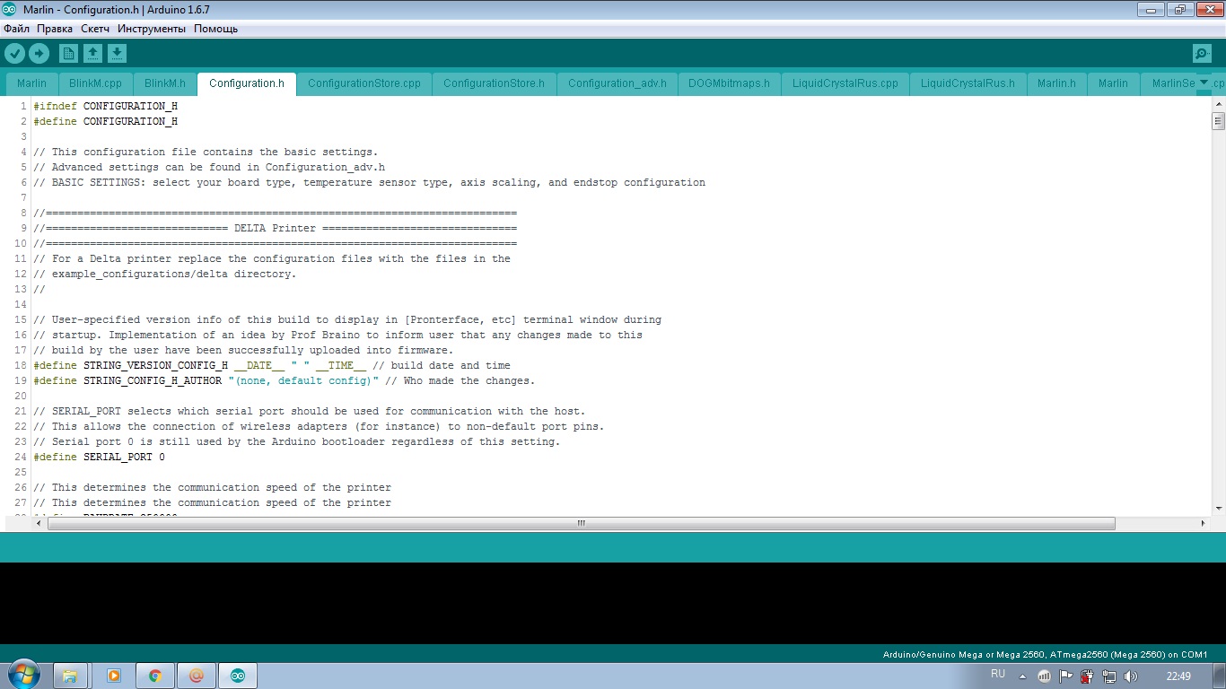Click the Verify sketch checkmark icon
Screen dimensions: 1226x689
[x=14, y=54]
